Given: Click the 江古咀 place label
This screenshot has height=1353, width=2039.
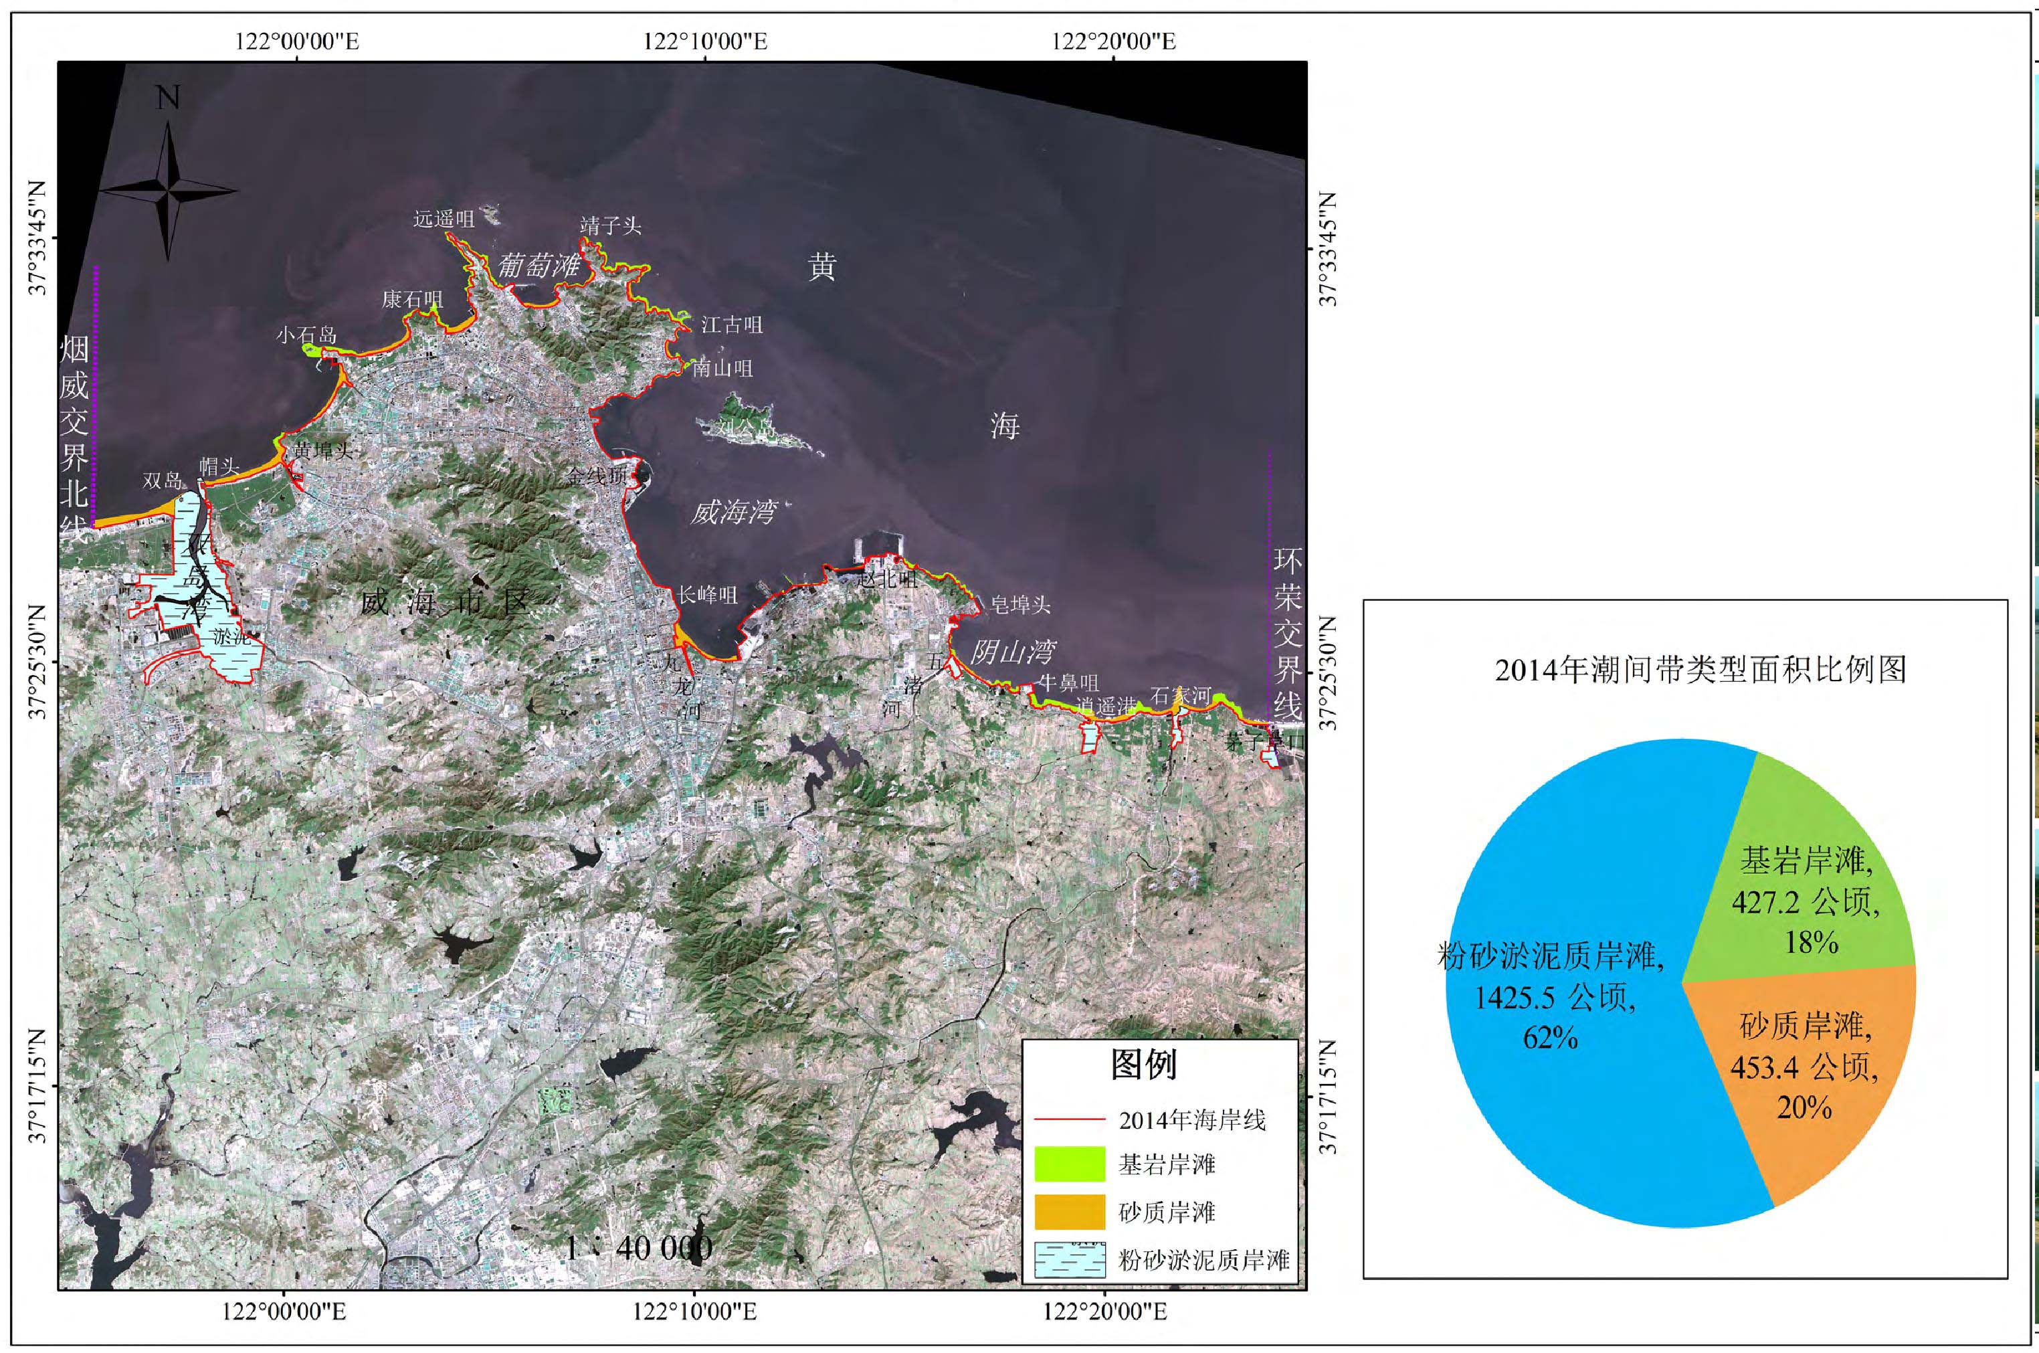Looking at the screenshot, I should (731, 325).
